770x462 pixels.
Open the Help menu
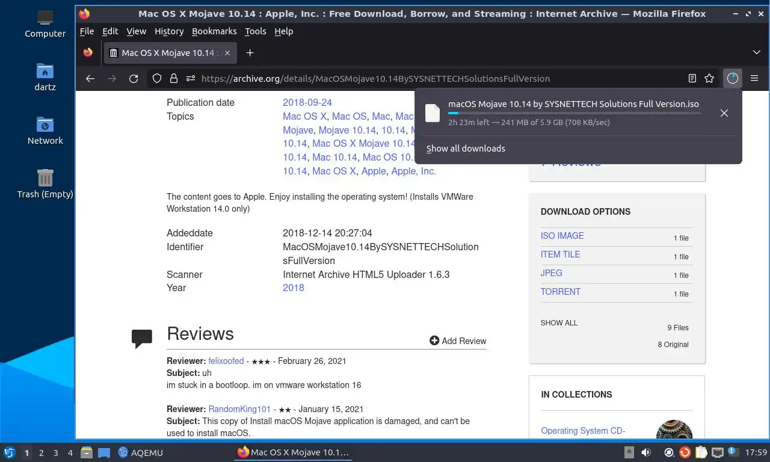tap(284, 31)
